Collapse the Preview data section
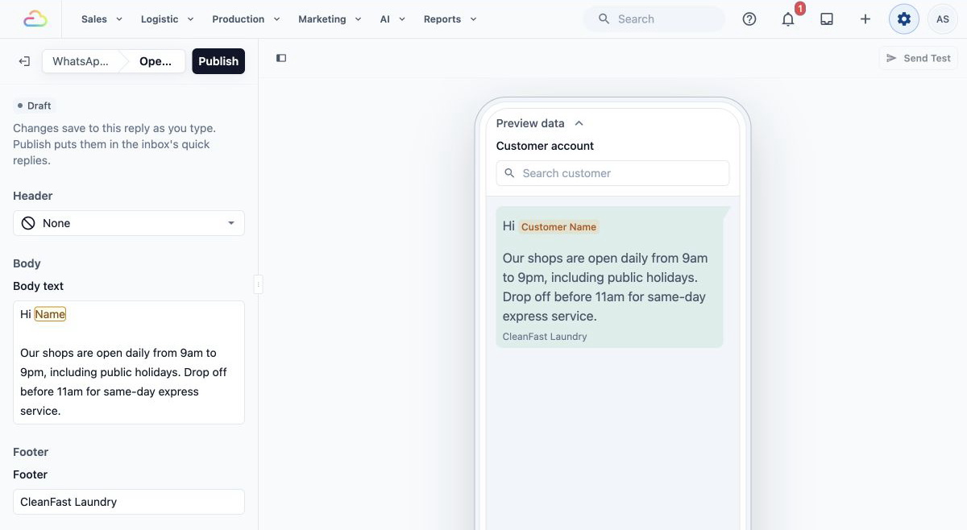The height and width of the screenshot is (530, 967). coord(540,123)
